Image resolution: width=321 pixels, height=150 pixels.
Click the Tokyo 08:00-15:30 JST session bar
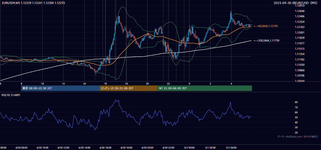pos(60,88)
